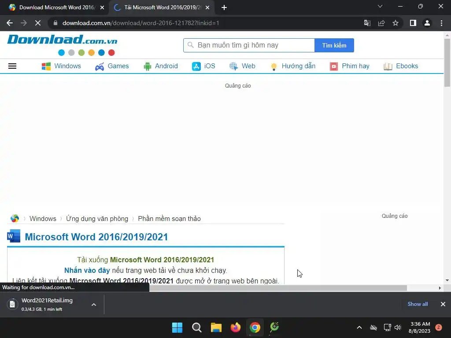
Task: Expand Word2021Retail.img download options chevron
Action: tap(94, 305)
